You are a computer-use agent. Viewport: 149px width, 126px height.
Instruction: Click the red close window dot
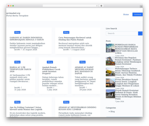[9, 6]
